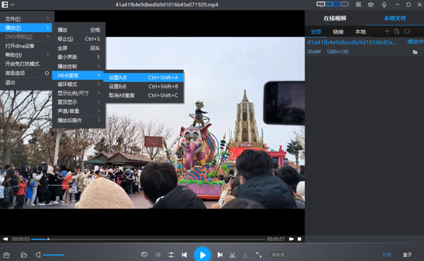Click the rewind icon beside 00:00:03
This screenshot has width=424, height=261.
coord(6,239)
